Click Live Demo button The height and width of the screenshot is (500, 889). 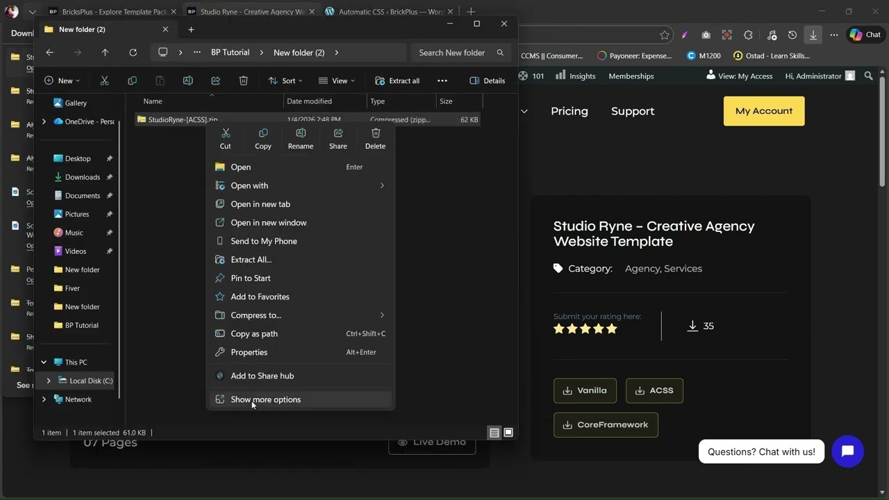point(432,442)
